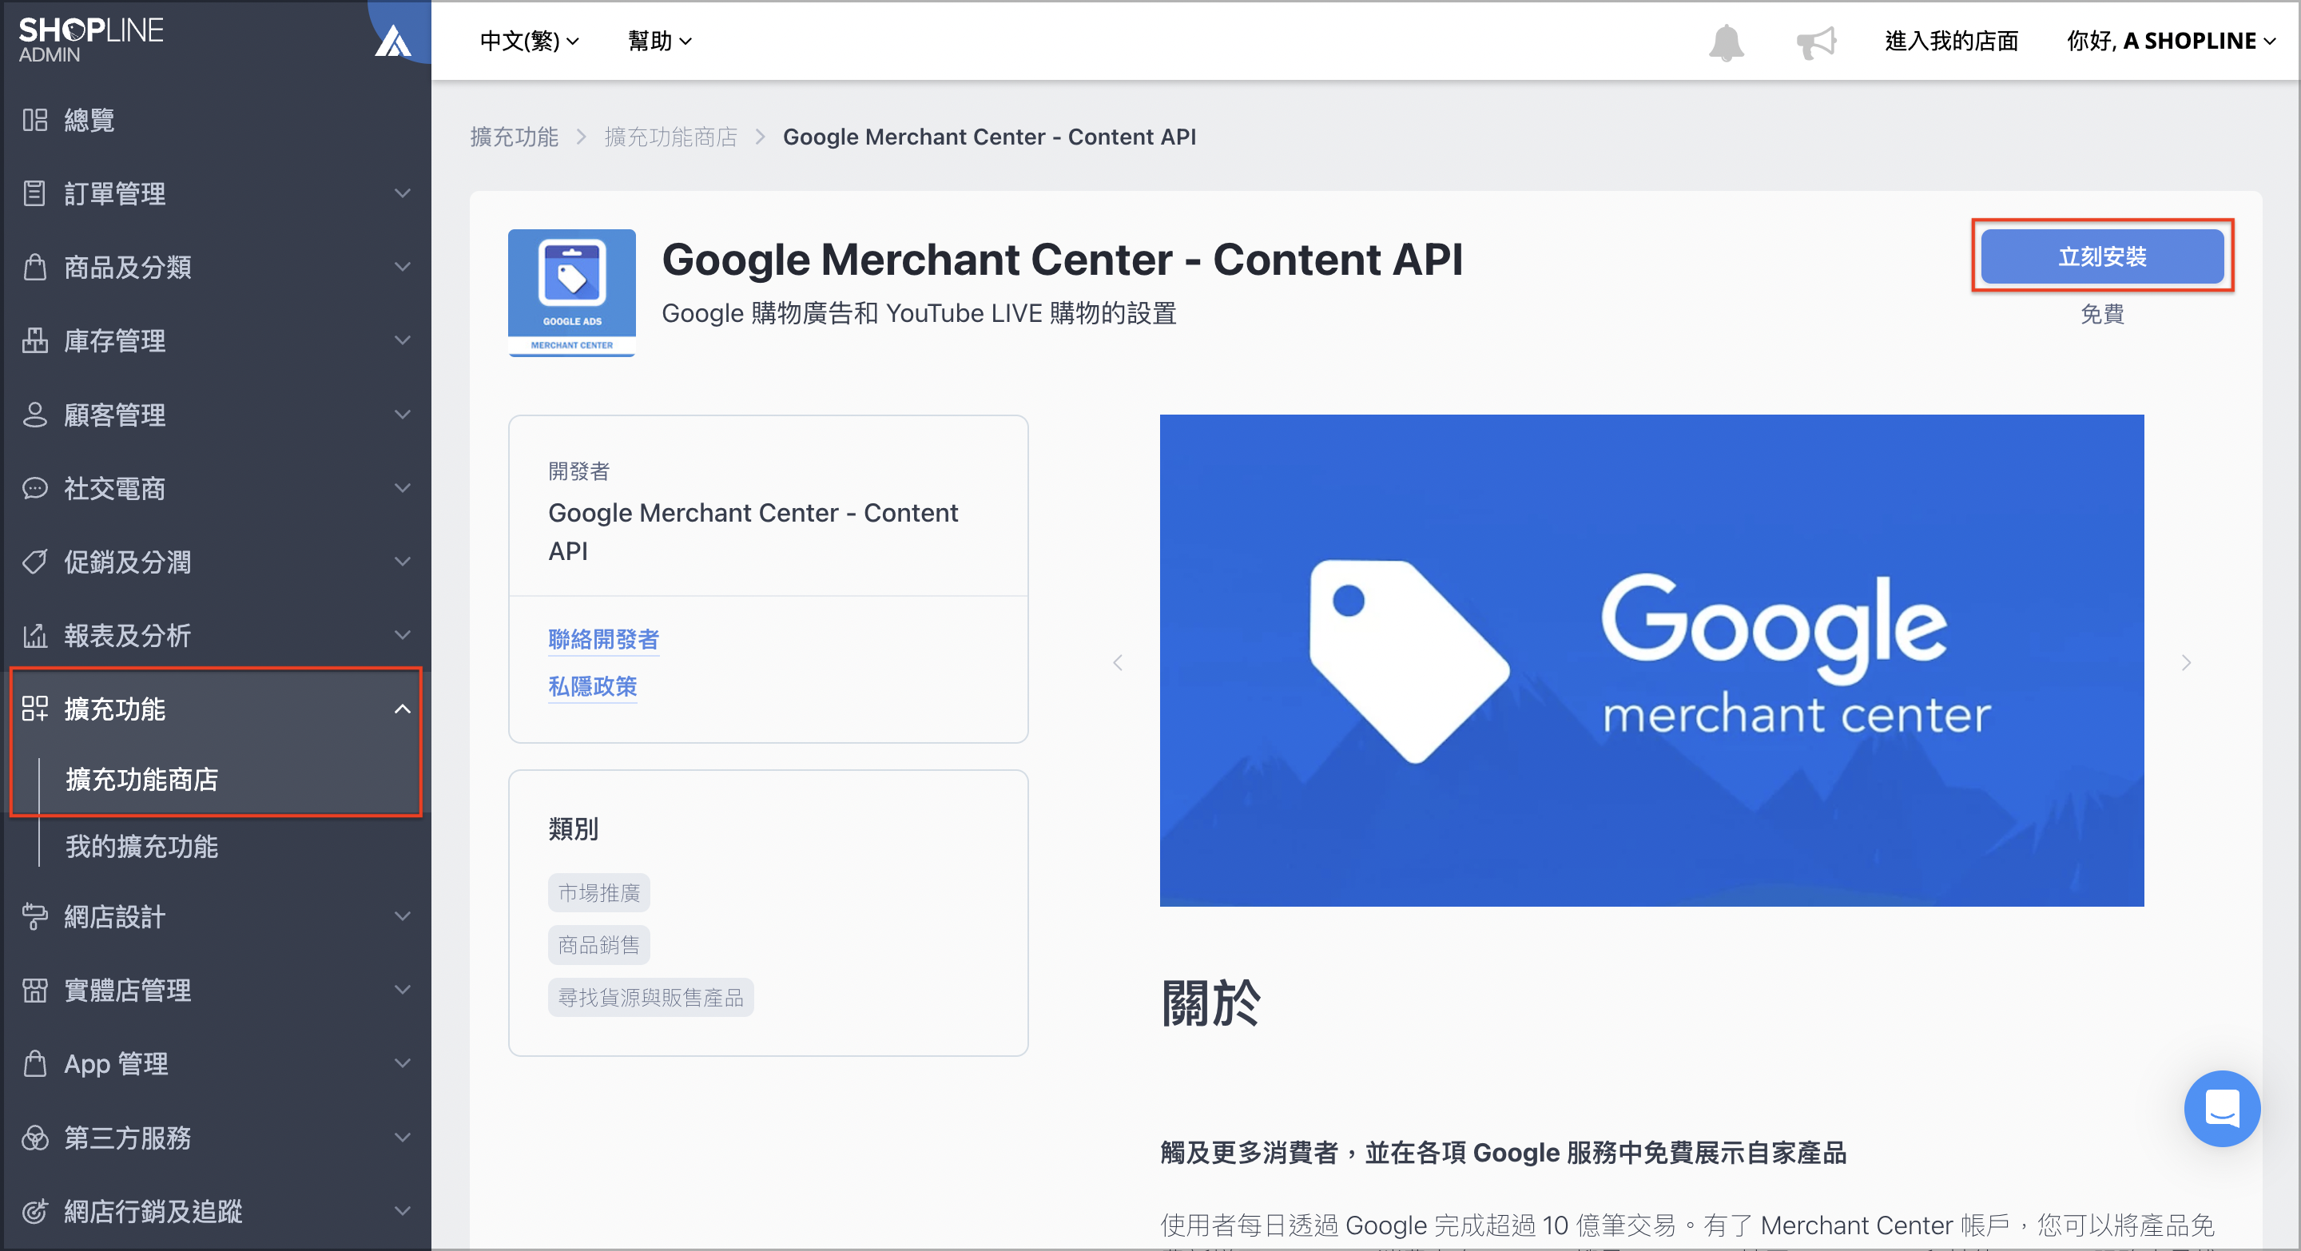Click the 第三方服務 circles icon
Screen dimensions: 2301x1251
35,1137
